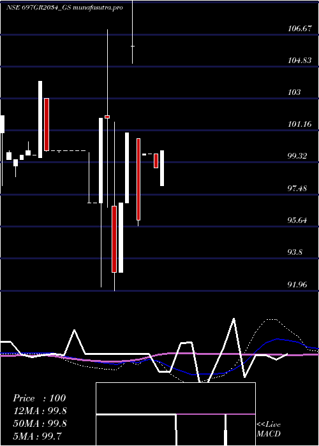Image resolution: width=319 pixels, height=446 pixels.
Task: Click the 104.83 price axis label
Action: click(x=299, y=61)
